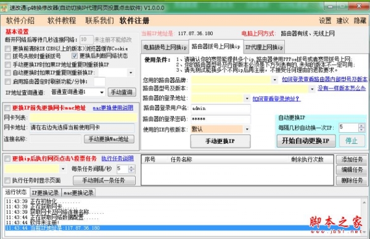Image resolution: width=370 pixels, height=239 pixels.
Task: Select log row 当前IP地址是:117.87.36.180
Action: pyautogui.click(x=183, y=228)
